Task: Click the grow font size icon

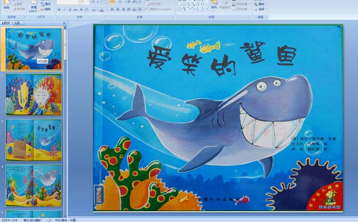Action: tap(93, 2)
